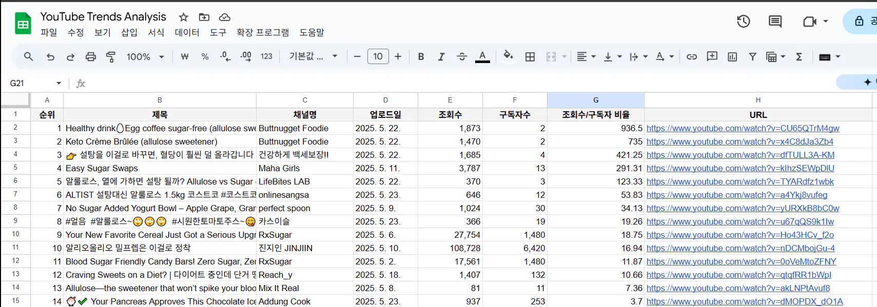Open the 수정 menu
Screen dimensions: 877x307
[75, 32]
